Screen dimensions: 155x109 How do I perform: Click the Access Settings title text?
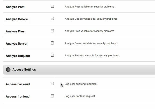[x=24, y=70]
